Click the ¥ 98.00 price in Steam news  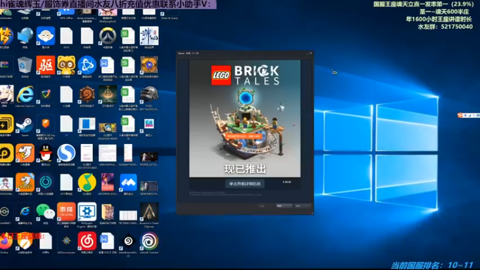[x=287, y=182]
